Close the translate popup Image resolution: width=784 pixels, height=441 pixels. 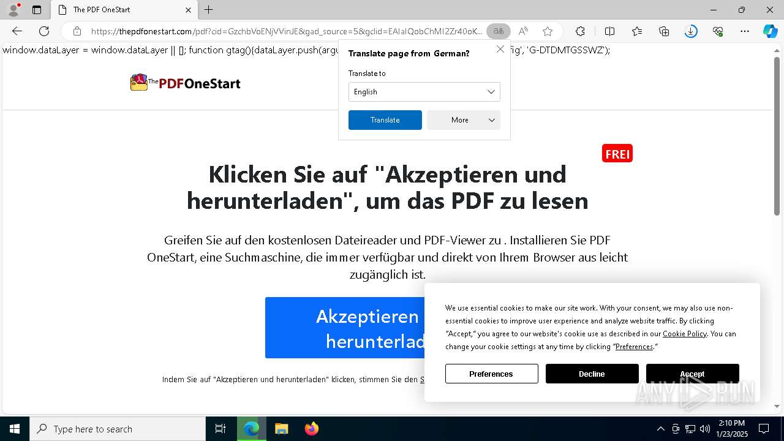[x=500, y=49]
